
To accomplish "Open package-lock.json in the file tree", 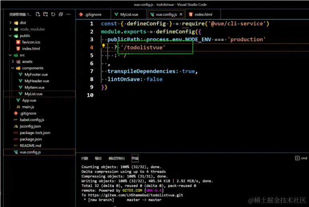I will click(35, 133).
